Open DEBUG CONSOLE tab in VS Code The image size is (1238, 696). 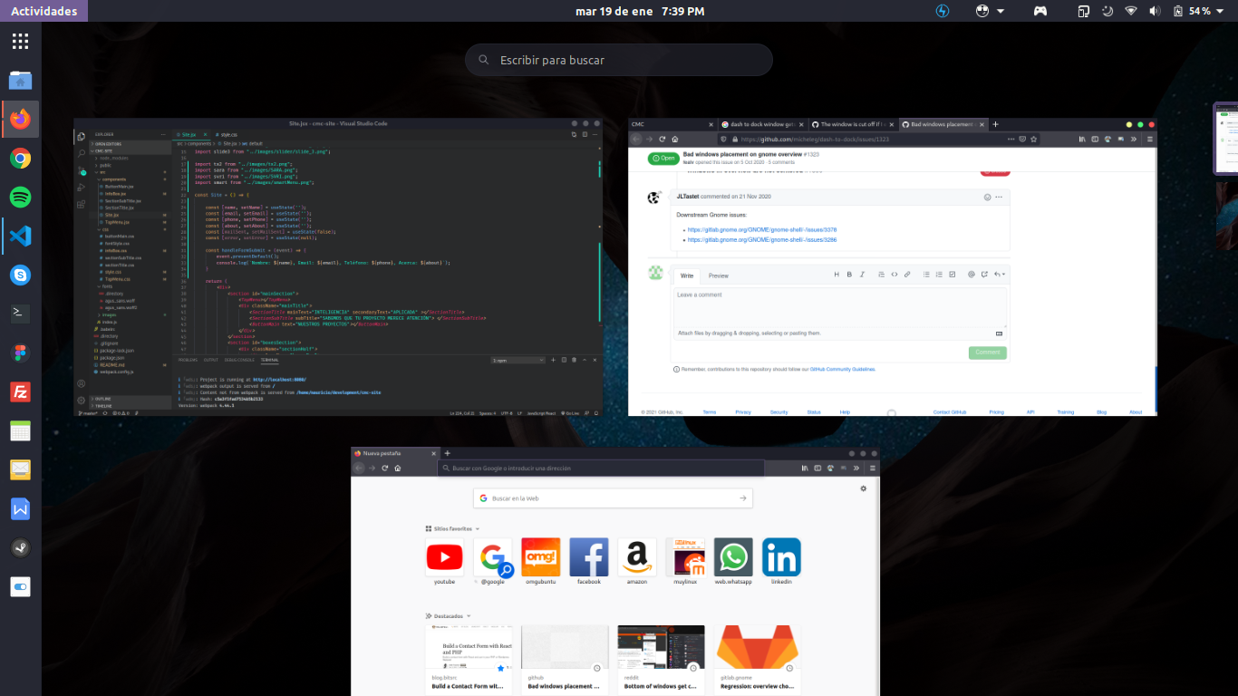[239, 360]
